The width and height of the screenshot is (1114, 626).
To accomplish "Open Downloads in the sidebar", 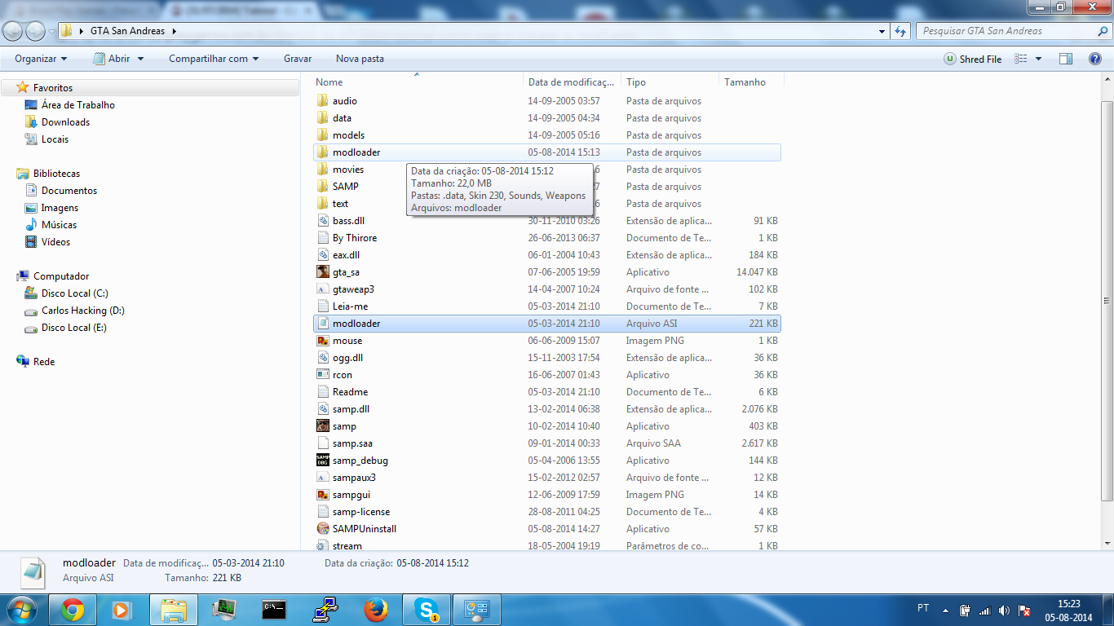I will [x=65, y=122].
